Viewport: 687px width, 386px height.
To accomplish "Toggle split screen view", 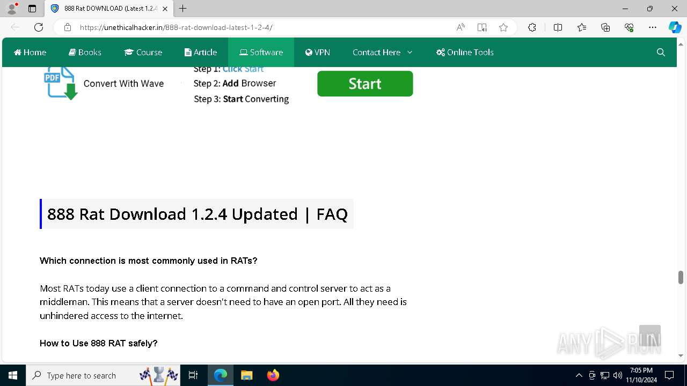I will [x=558, y=27].
